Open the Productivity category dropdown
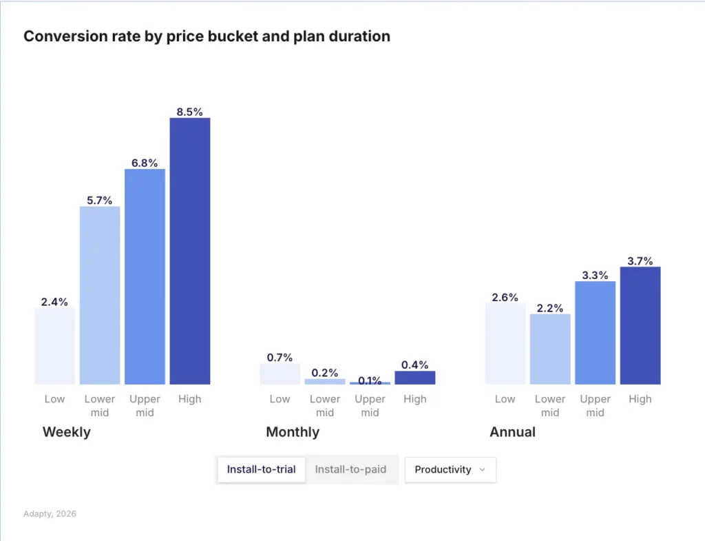 click(450, 469)
